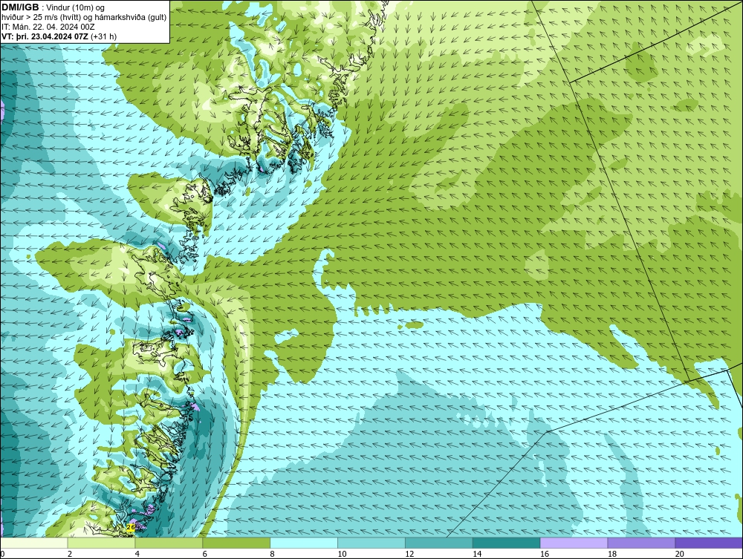Click the 12–14 m/s teal legend swatch
This screenshot has height=559, width=743.
[439, 543]
